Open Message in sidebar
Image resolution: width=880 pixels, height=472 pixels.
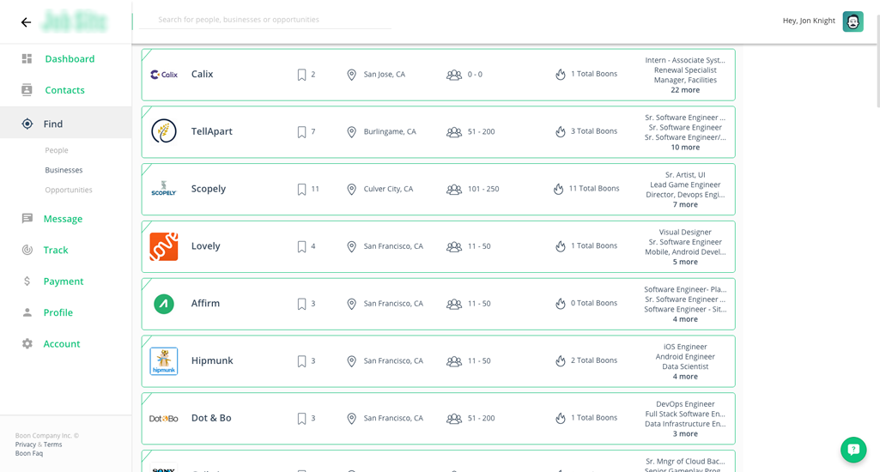[x=63, y=219]
